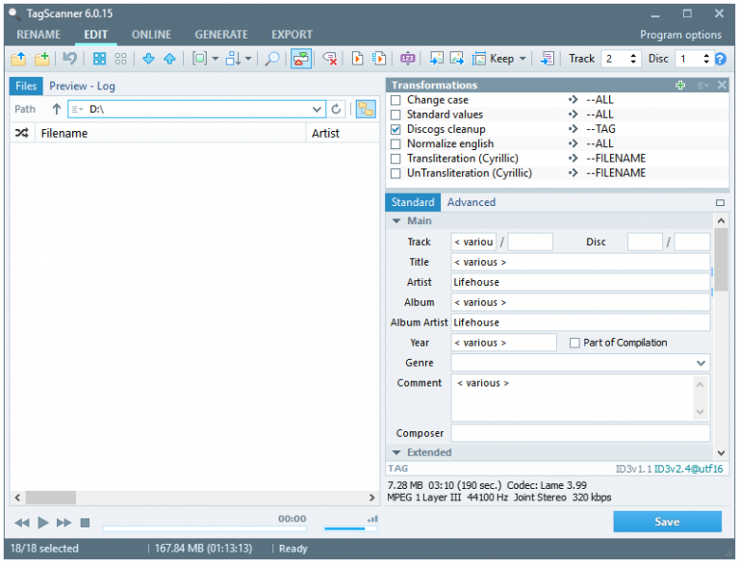Click the magnifier search icon
739x564 pixels.
272,59
